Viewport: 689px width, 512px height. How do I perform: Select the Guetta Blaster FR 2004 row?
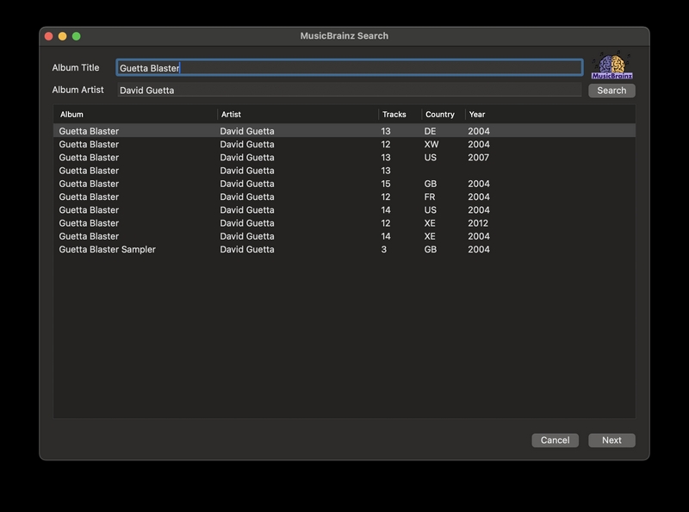click(x=344, y=197)
